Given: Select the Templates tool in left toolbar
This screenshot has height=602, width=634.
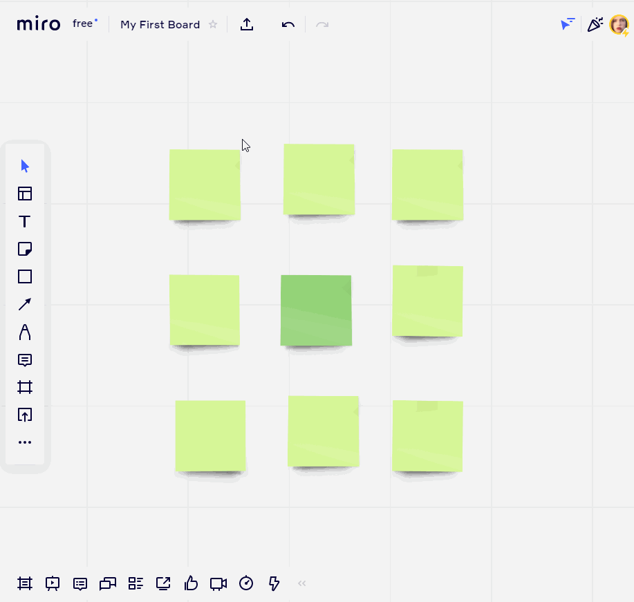Looking at the screenshot, I should coord(25,194).
